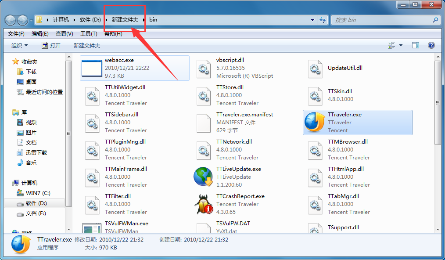The height and width of the screenshot is (260, 445).
Task: Open 音乐 library in the sidebar
Action: pos(31,162)
